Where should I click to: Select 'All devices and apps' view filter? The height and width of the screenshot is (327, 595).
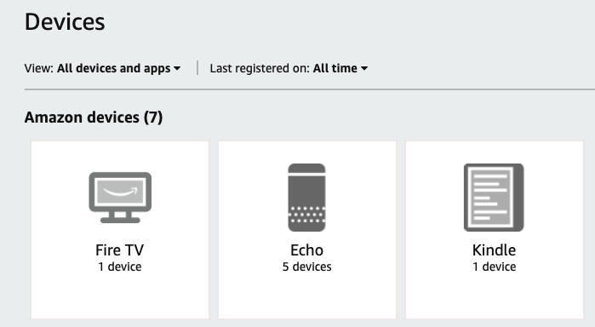tap(114, 68)
